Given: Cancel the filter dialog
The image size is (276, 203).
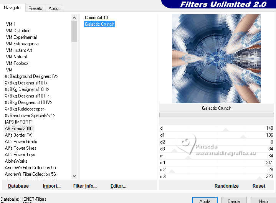Looking at the screenshot, I should click(234, 200).
